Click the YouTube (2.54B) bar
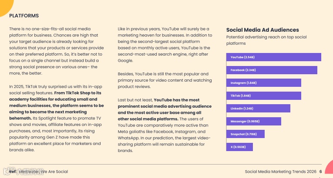This screenshot has height=178, width=333. pos(274,57)
